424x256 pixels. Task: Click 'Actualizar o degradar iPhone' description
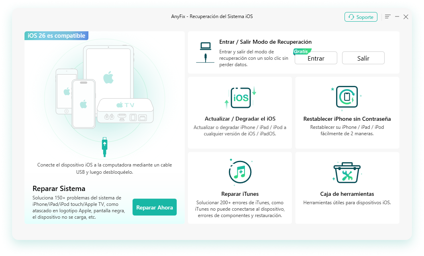pyautogui.click(x=240, y=130)
